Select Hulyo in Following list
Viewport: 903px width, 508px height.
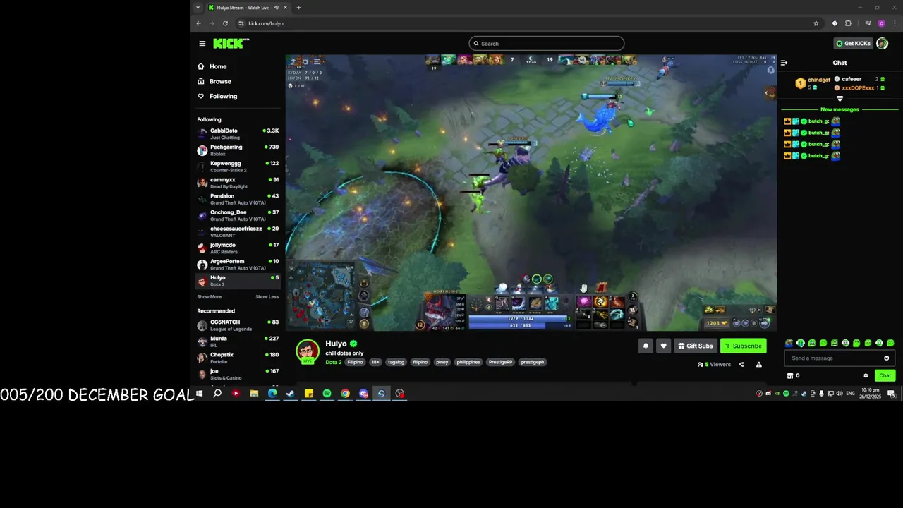click(x=238, y=281)
